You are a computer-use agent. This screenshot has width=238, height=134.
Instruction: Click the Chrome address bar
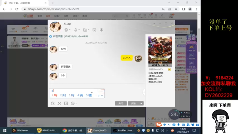(91, 9)
